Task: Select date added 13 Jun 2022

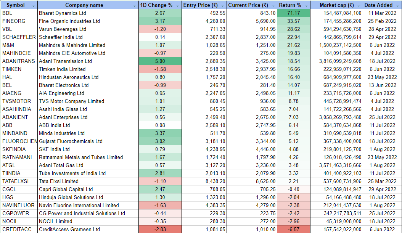Action: point(382,85)
